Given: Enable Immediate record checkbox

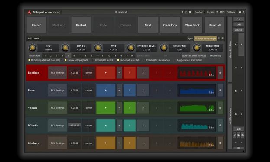Looking at the screenshot, I should 93,60.
